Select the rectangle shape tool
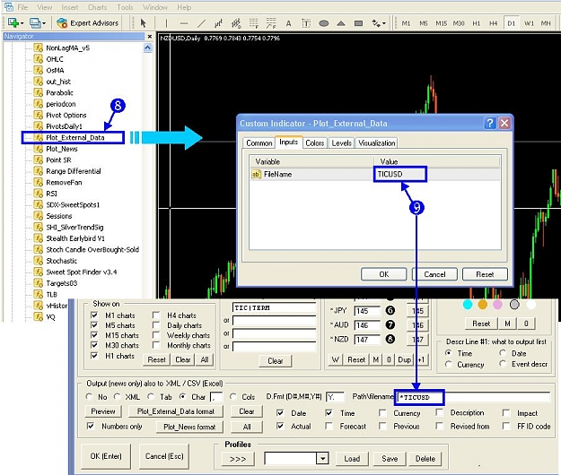The image size is (561, 475). 358,23
